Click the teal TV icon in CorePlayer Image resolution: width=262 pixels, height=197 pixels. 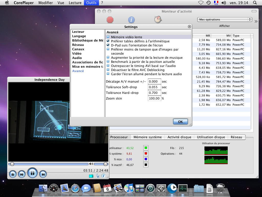point(91,176)
